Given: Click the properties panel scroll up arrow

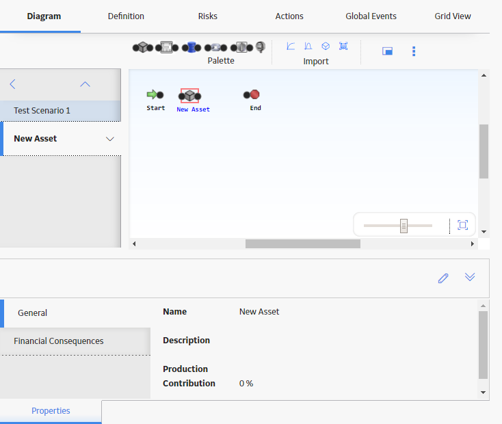Looking at the screenshot, I should pos(483,306).
